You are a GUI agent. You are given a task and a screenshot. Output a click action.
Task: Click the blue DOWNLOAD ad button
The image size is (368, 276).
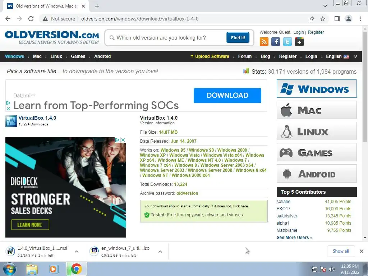click(x=227, y=95)
